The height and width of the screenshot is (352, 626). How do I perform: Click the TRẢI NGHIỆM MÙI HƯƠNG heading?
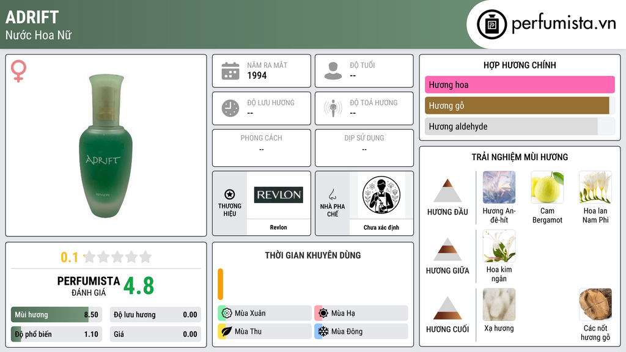pos(520,157)
